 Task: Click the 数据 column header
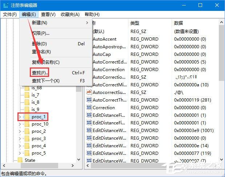178,23
